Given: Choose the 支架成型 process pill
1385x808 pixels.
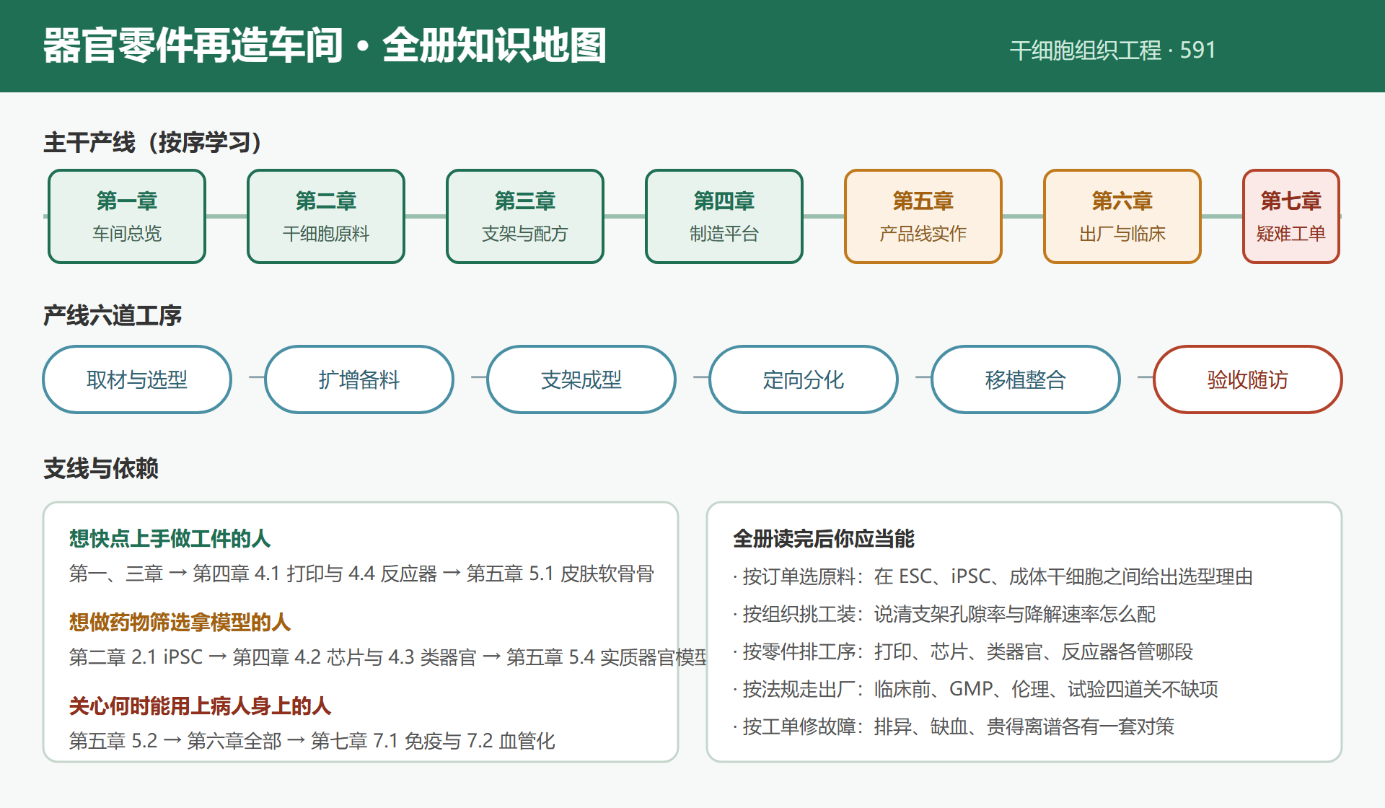Looking at the screenshot, I should click(581, 379).
